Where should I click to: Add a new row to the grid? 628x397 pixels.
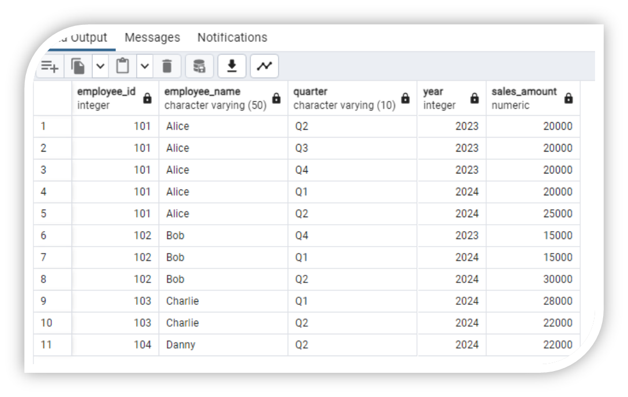click(50, 66)
